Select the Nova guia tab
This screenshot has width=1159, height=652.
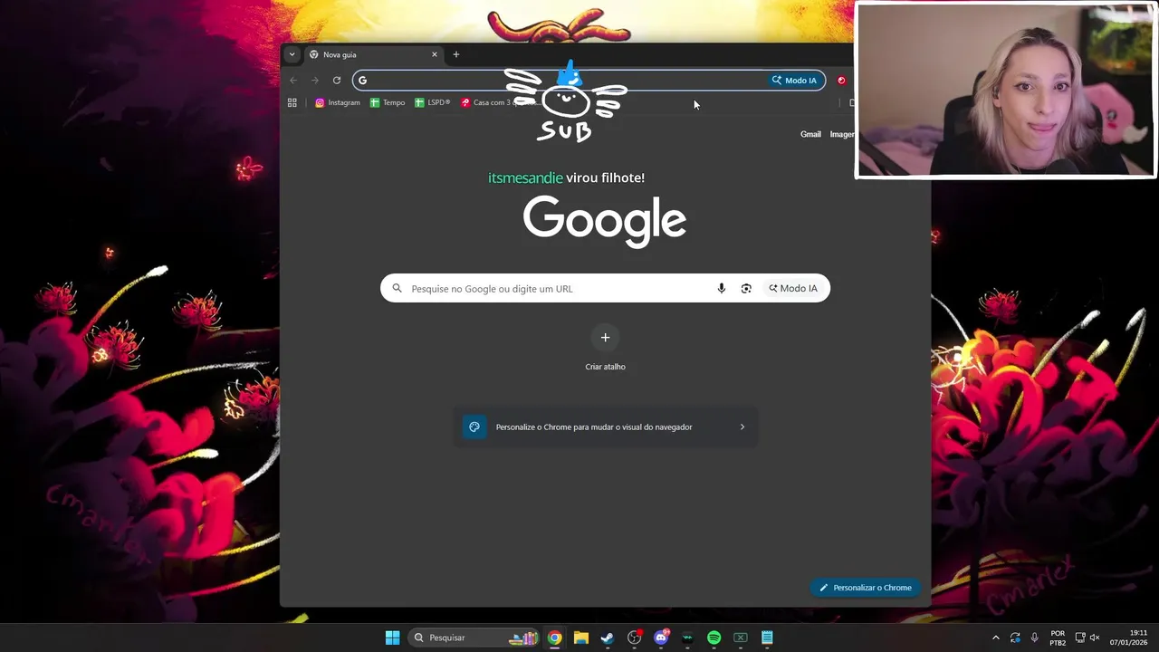point(373,54)
